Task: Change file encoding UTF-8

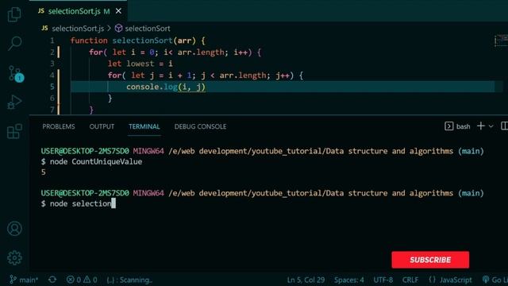Action: (383, 280)
